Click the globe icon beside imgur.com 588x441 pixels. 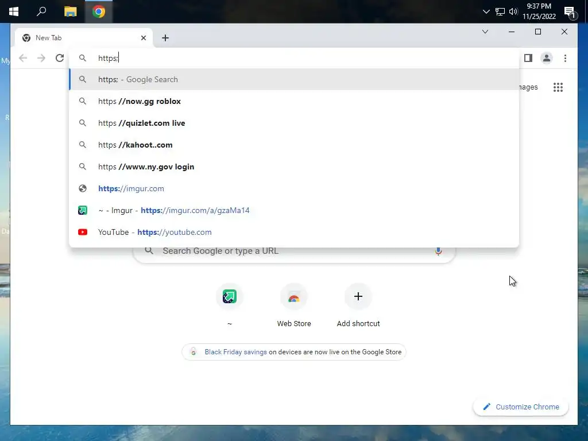[x=83, y=188]
